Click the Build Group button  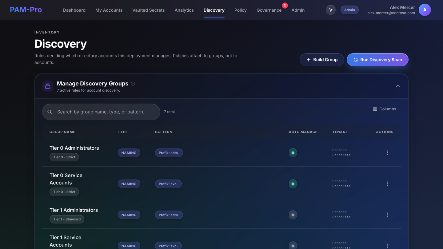point(322,60)
